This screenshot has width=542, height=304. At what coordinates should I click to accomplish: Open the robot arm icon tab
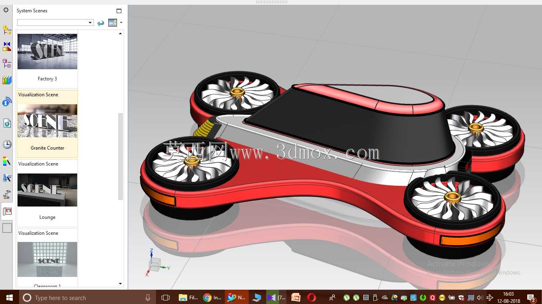tap(7, 195)
